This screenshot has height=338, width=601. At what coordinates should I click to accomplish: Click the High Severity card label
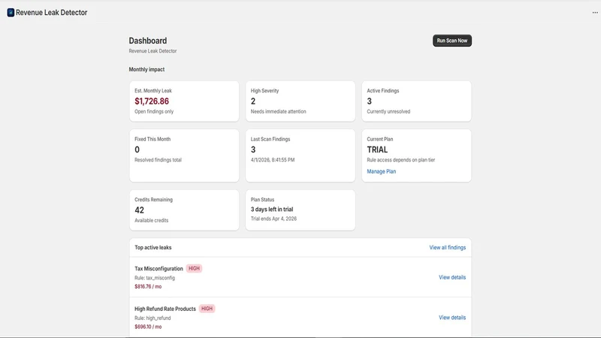click(264, 91)
